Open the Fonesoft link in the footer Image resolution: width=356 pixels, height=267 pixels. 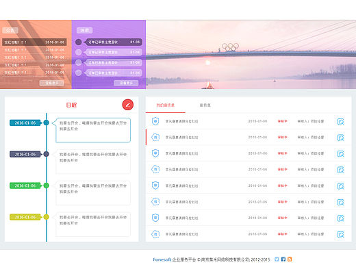click(x=162, y=259)
